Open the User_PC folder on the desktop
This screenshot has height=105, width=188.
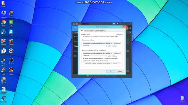[x=3, y=4]
